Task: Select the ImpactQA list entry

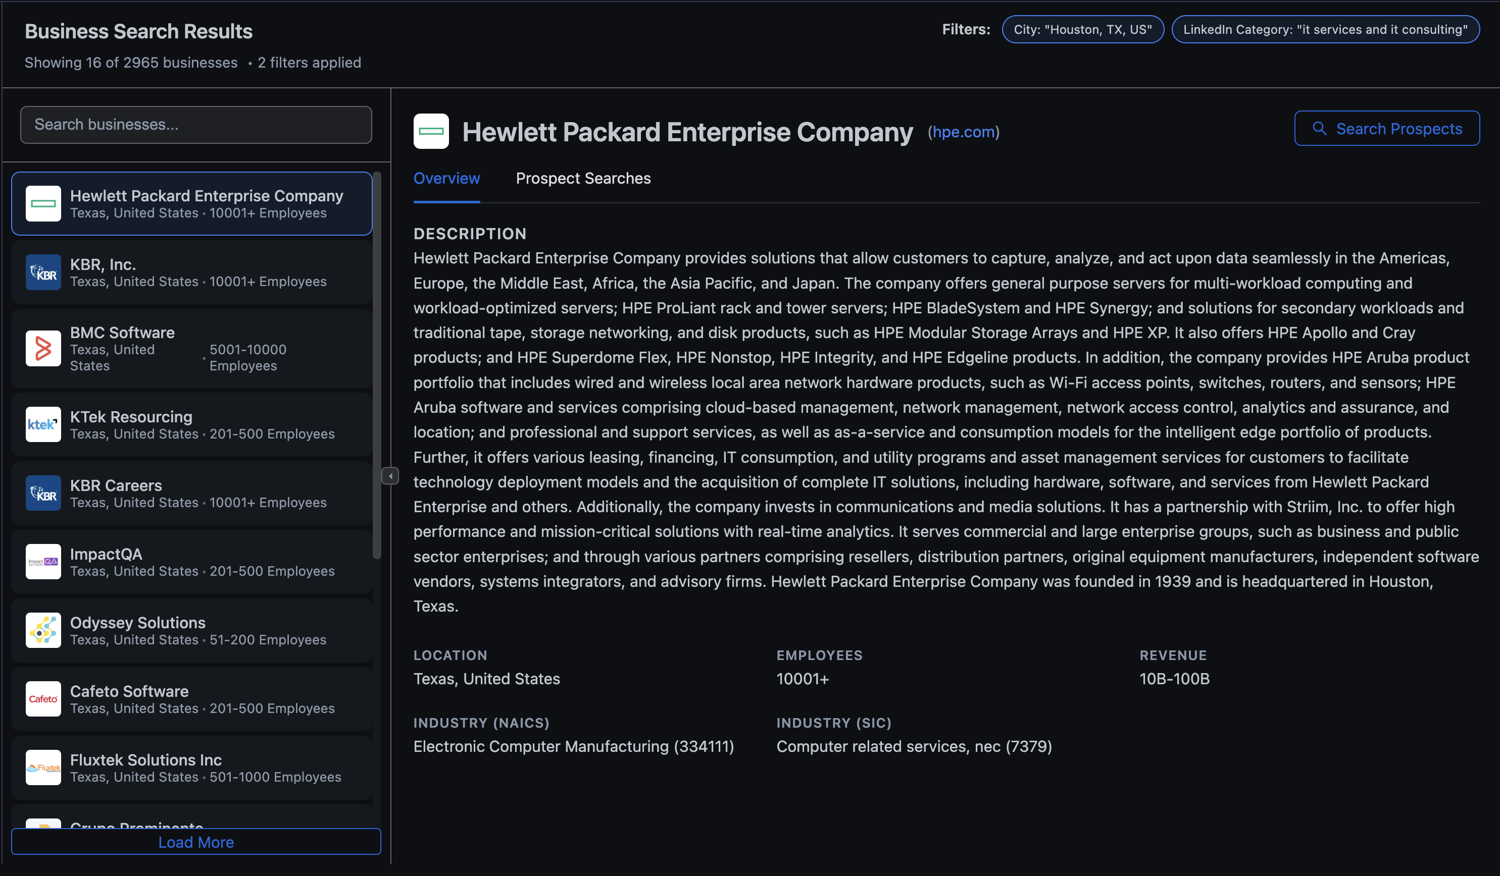Action: coord(192,562)
